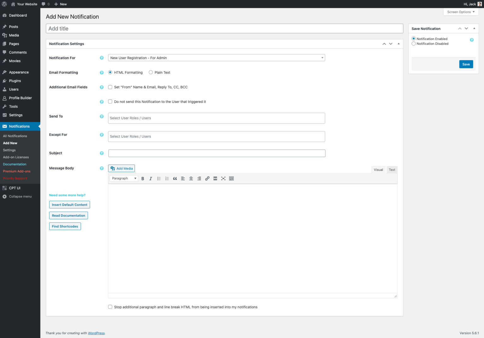Apply a blockquote in the editor
Viewport: 484px width, 338px height.
pyautogui.click(x=175, y=178)
